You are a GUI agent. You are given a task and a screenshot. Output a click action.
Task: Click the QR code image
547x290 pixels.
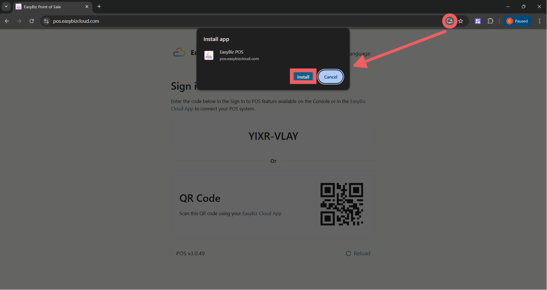pyautogui.click(x=342, y=204)
